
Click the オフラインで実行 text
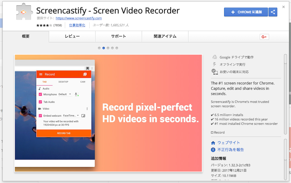[232, 64]
